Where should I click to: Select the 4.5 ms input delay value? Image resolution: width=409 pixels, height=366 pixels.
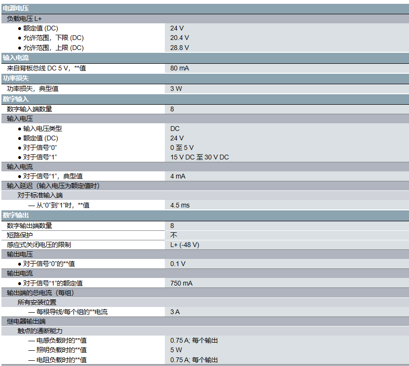tap(180, 205)
